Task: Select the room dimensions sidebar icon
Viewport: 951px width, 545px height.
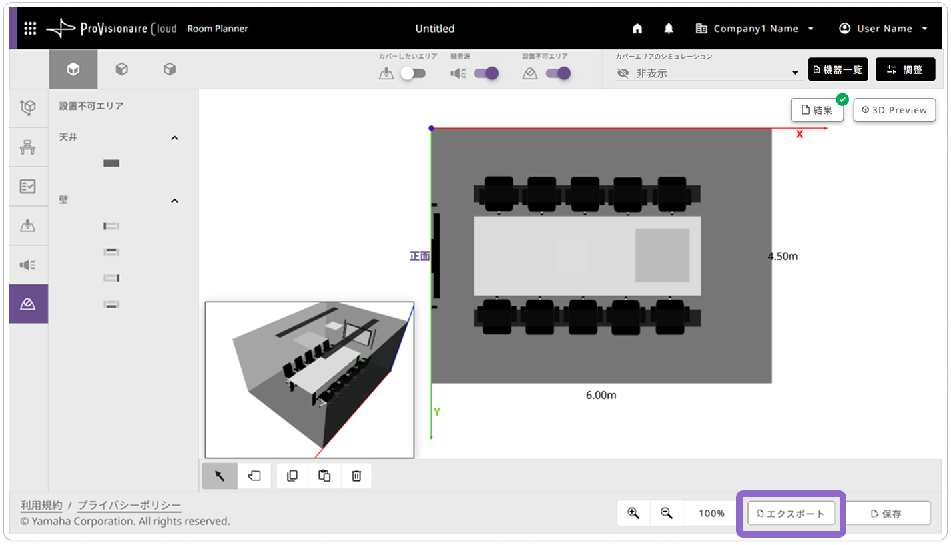Action: 28,108
